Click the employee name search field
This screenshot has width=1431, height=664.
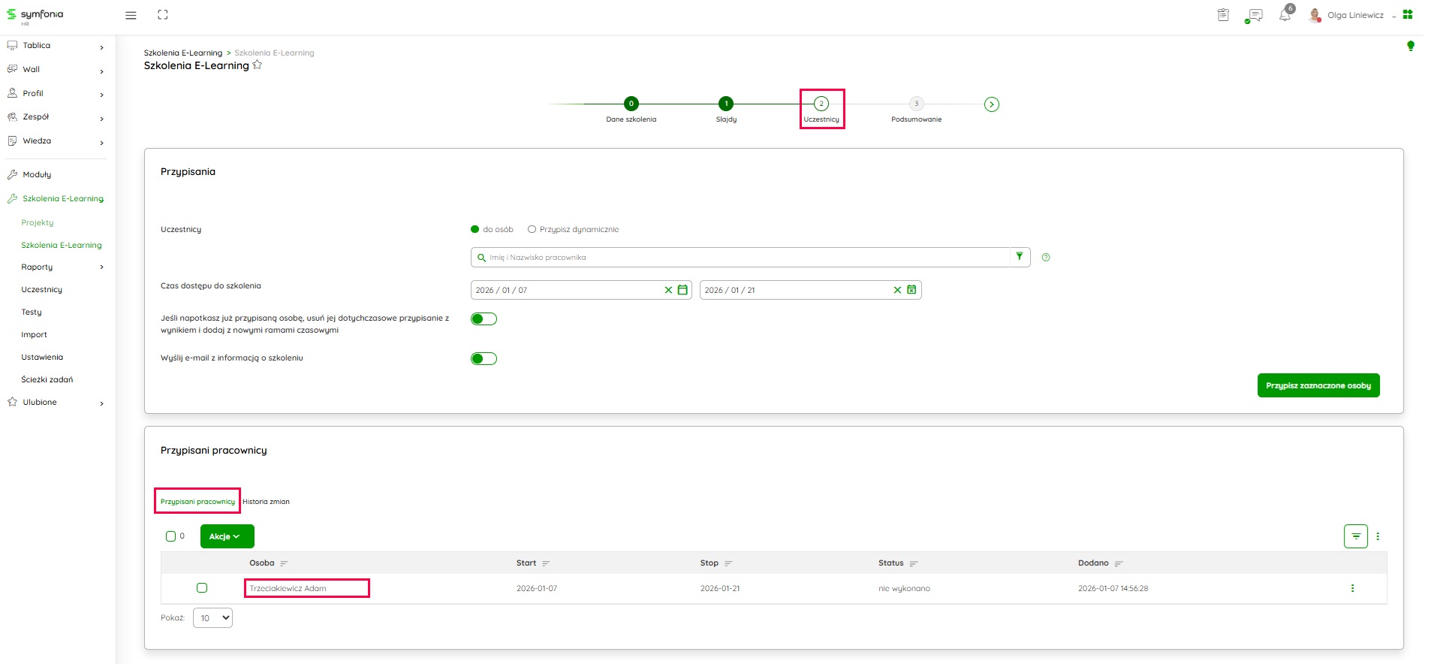pos(743,258)
